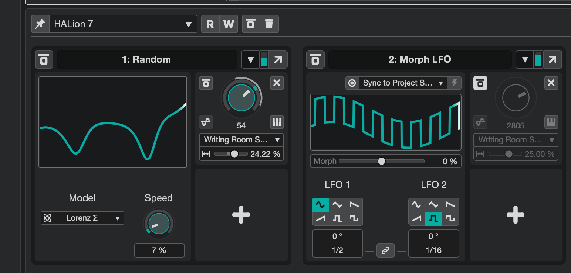
Task: Click the trash icon in the top toolbar
Action: [269, 24]
